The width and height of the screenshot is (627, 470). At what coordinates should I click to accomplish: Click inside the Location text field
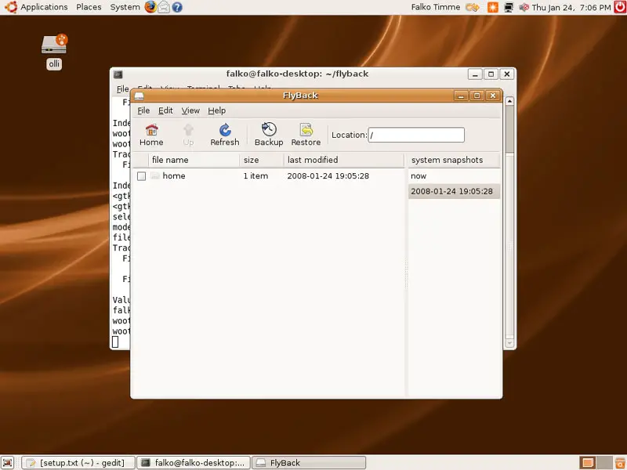[x=415, y=136]
